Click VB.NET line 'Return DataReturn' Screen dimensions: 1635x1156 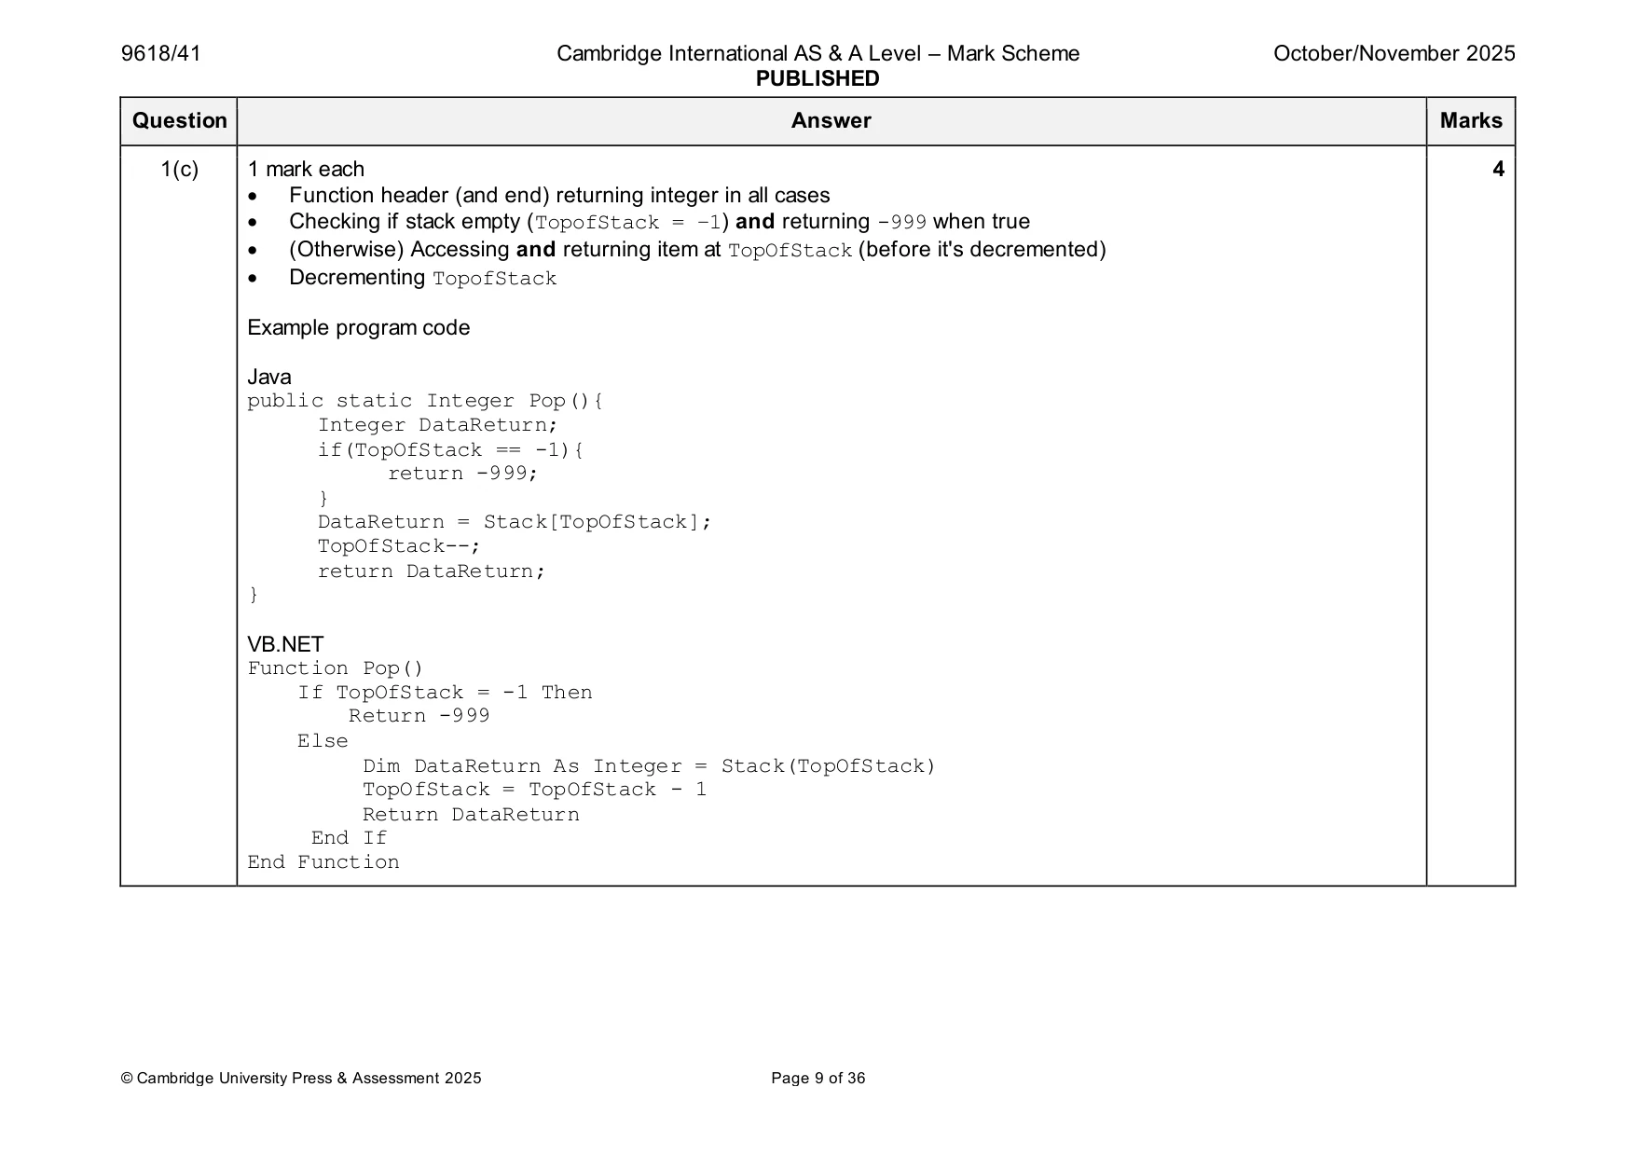coord(471,815)
